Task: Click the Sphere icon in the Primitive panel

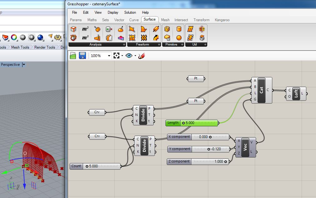Action: coord(178,37)
